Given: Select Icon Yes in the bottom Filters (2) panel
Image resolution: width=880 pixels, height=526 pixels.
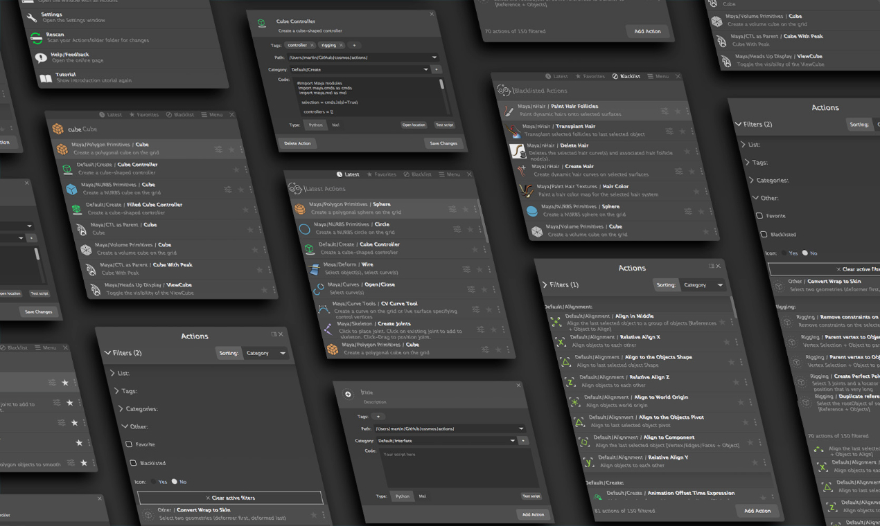Looking at the screenshot, I should click(x=154, y=481).
